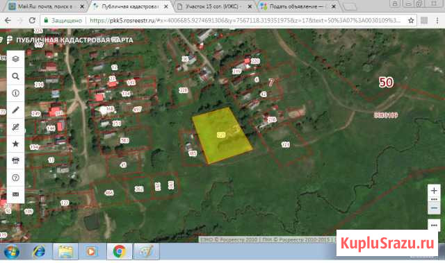Zoom in with the plus map button
The width and height of the screenshot is (445, 263).
click(x=434, y=191)
